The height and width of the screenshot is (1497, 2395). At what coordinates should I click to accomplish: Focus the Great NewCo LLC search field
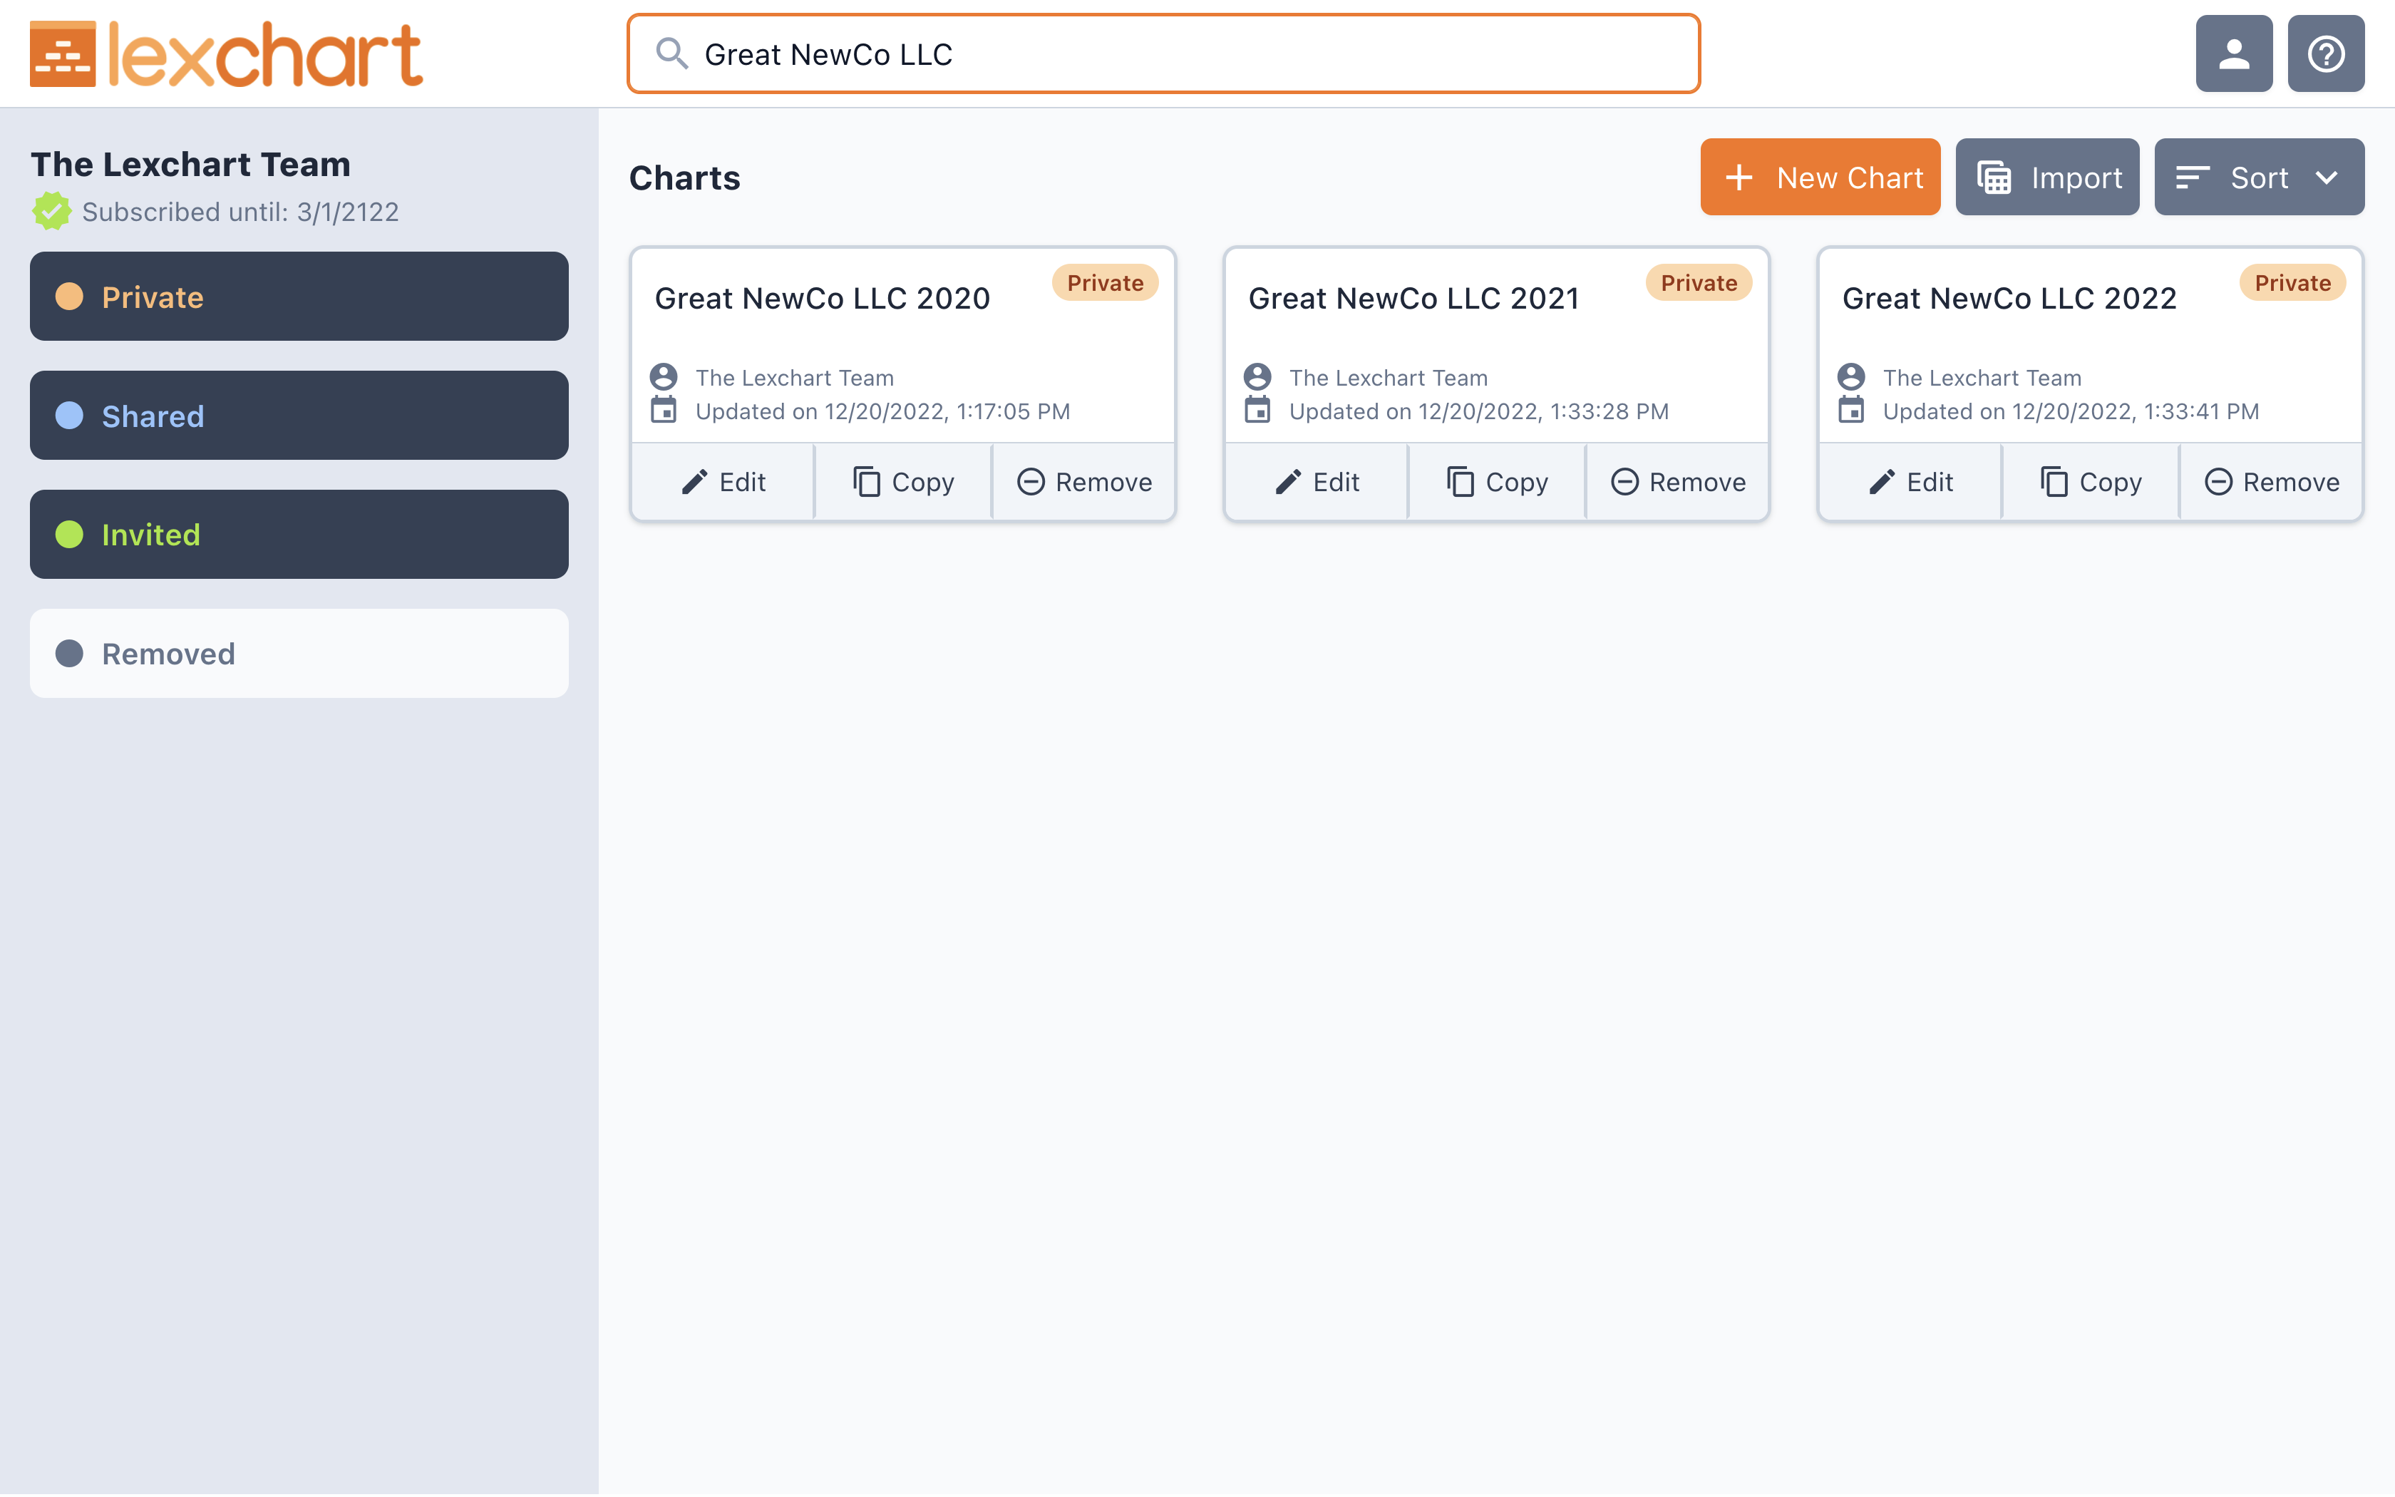click(1163, 53)
